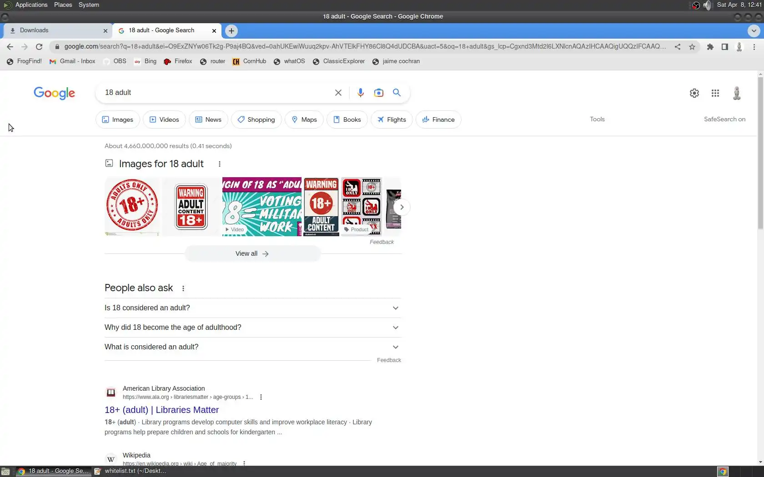Open the Places menu

tap(63, 5)
